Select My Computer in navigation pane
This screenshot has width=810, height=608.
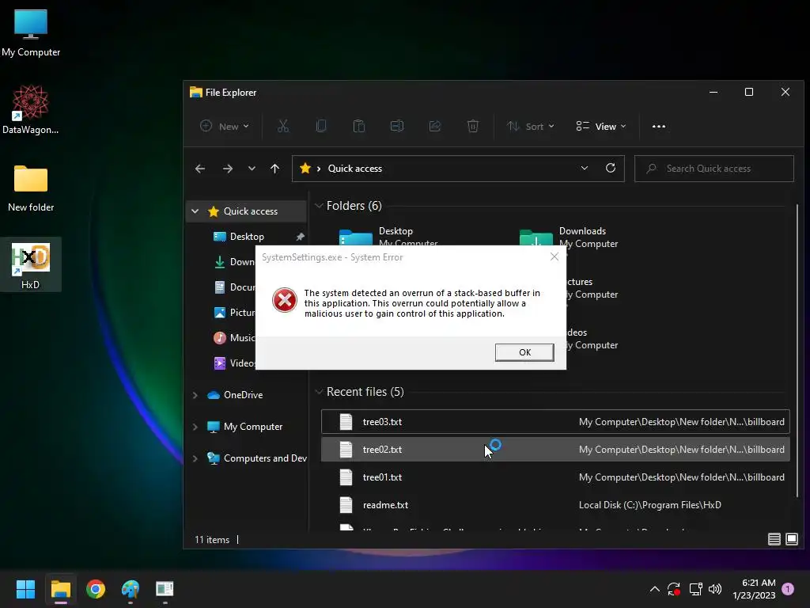click(x=252, y=427)
